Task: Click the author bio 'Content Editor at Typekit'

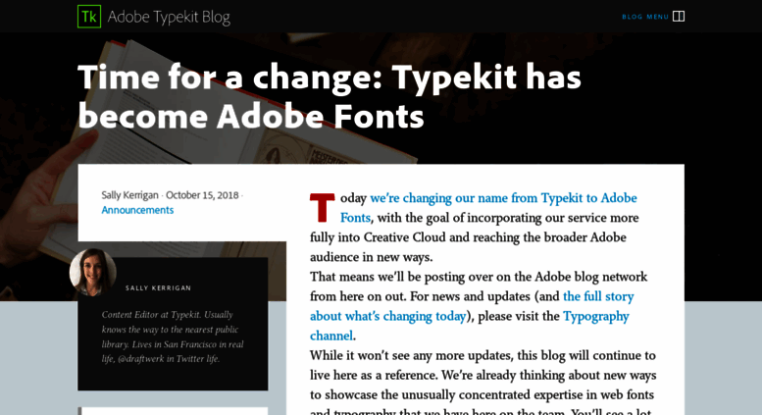Action: (173, 337)
